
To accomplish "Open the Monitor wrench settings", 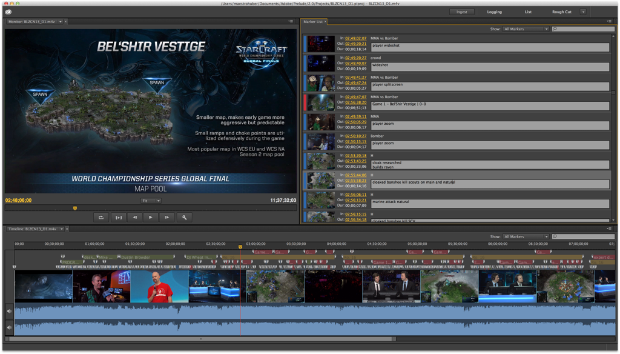I will click(x=184, y=217).
